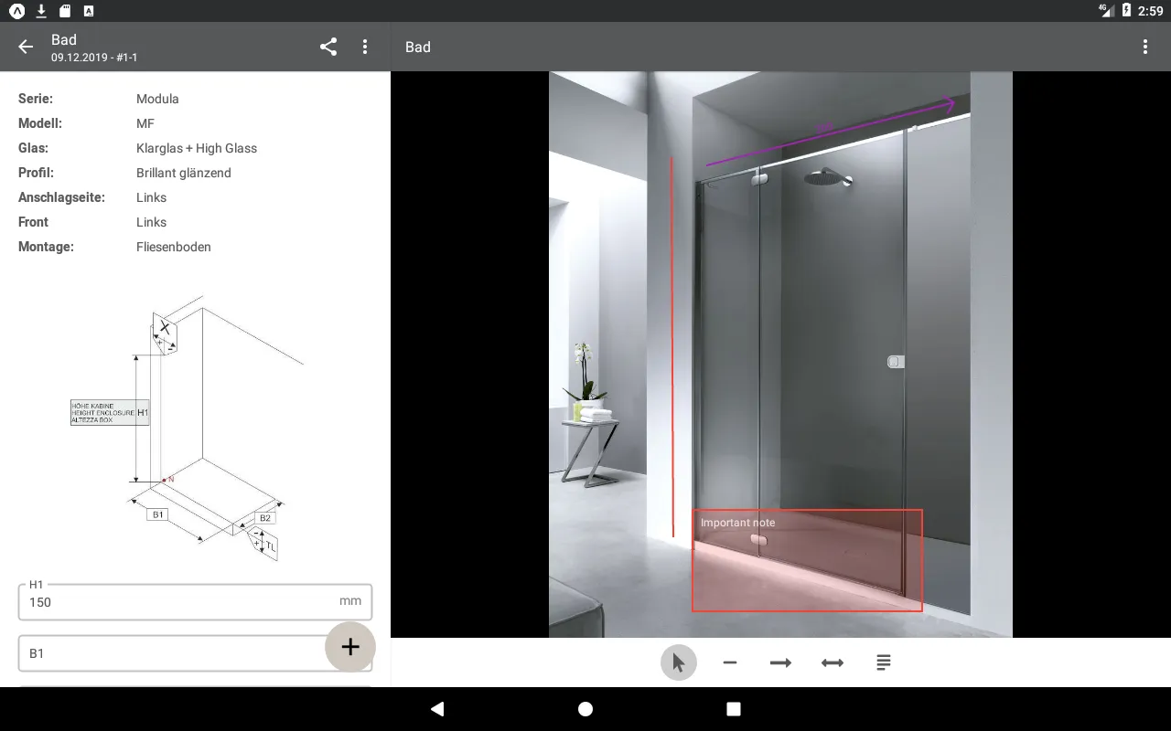Select the 'Important note' annotation box

[807, 560]
